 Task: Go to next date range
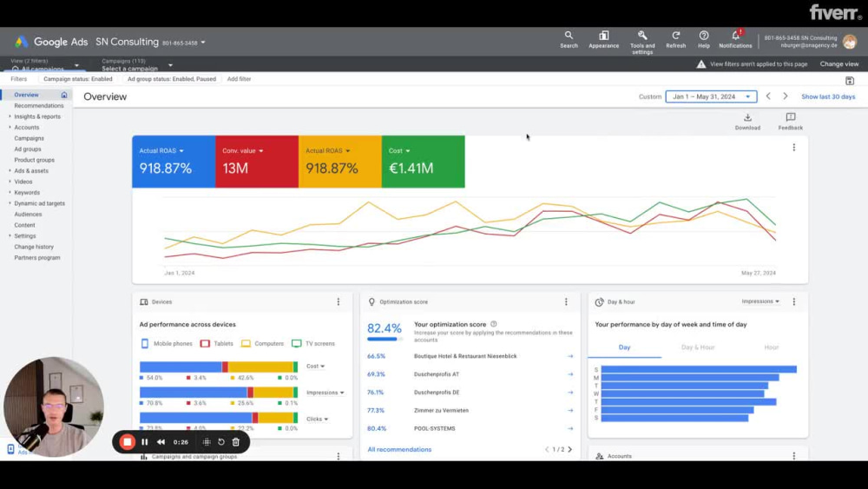[785, 96]
